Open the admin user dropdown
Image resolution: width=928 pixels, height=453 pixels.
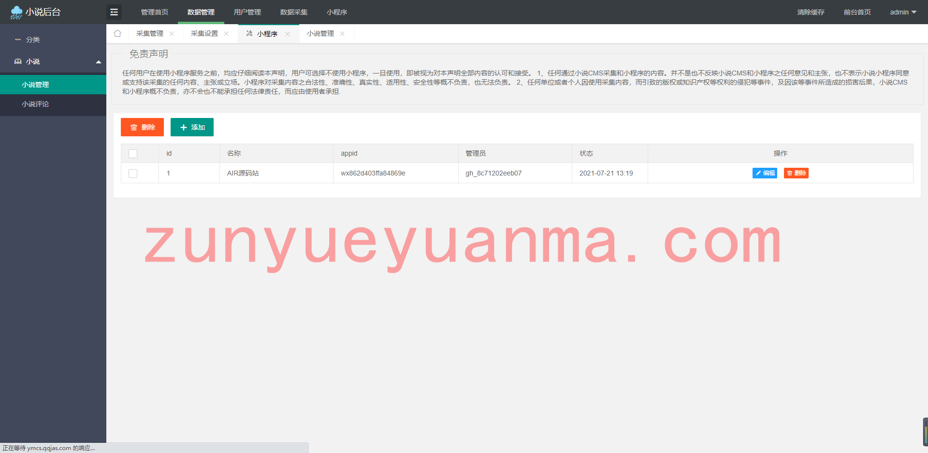pos(903,12)
